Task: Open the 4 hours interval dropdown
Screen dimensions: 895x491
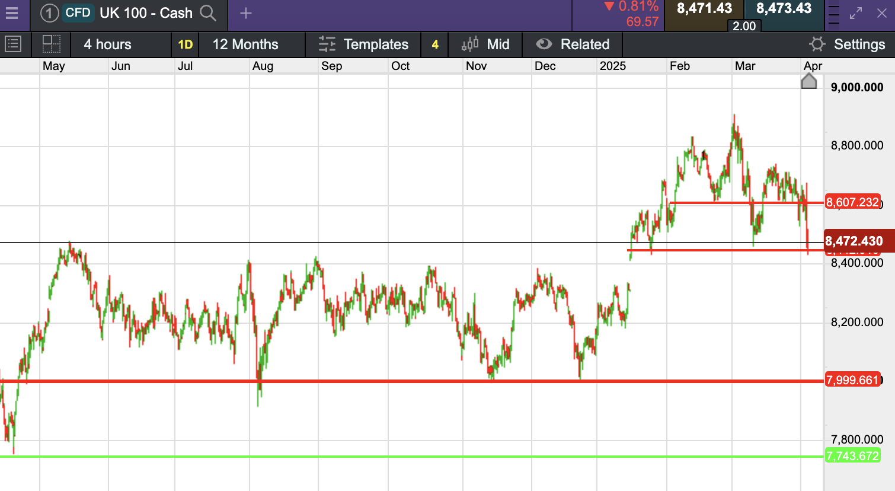Action: click(x=108, y=44)
